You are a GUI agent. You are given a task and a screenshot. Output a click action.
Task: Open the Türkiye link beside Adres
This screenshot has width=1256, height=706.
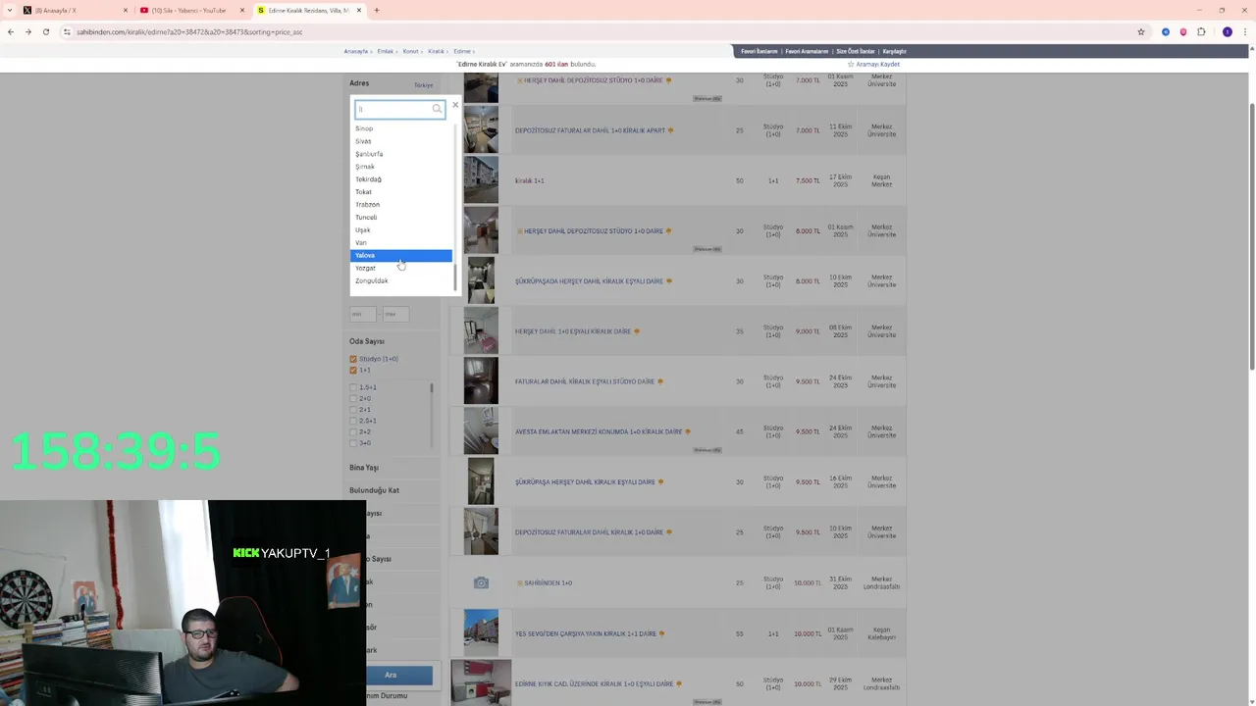pyautogui.click(x=423, y=85)
